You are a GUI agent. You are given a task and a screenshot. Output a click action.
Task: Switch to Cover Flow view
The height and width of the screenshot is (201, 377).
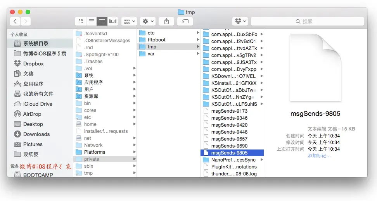(x=113, y=21)
